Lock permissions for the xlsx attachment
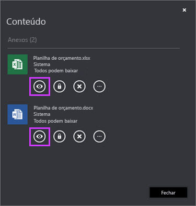196x206 pixels. point(60,86)
